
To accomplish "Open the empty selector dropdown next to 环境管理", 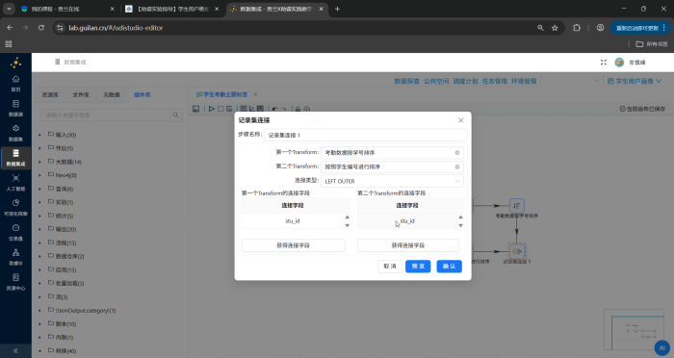I will pyautogui.click(x=571, y=81).
